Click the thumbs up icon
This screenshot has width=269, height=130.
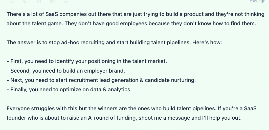click(x=53, y=1)
